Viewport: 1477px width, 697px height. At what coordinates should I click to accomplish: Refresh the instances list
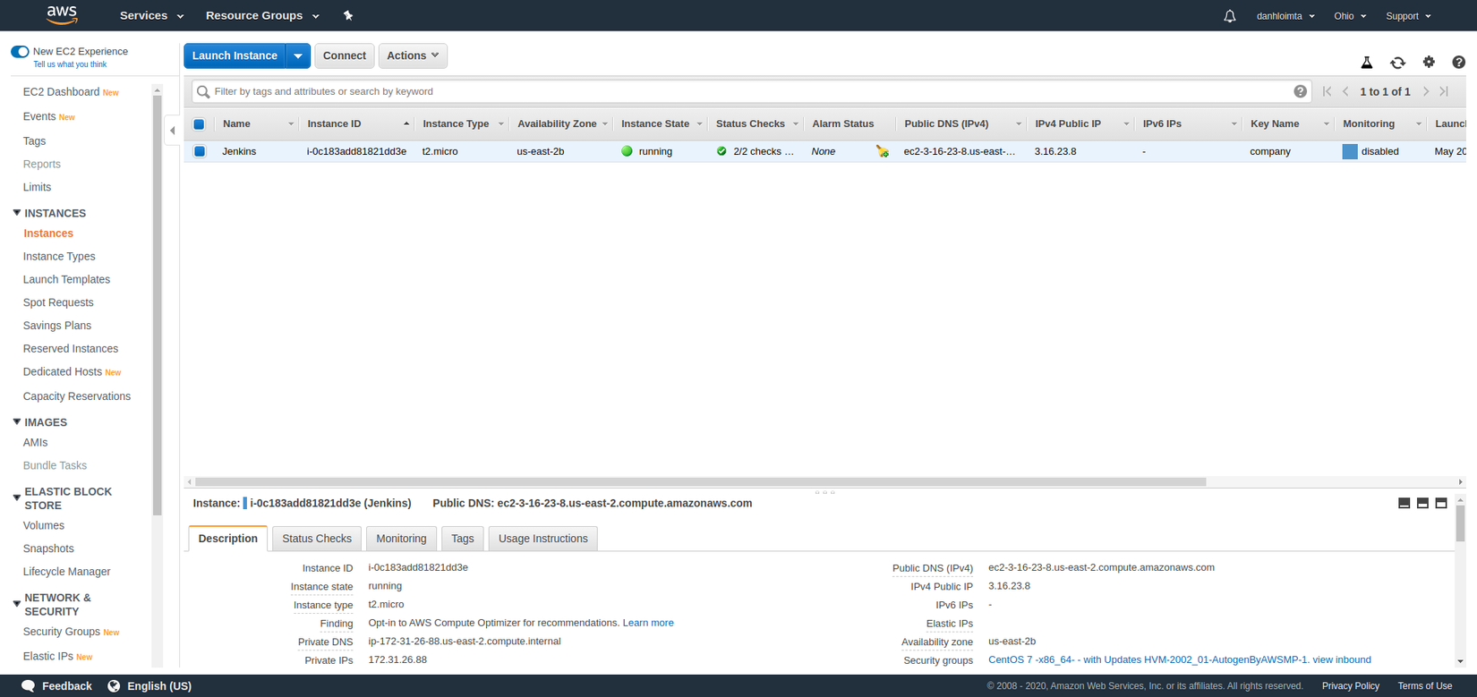click(1397, 63)
